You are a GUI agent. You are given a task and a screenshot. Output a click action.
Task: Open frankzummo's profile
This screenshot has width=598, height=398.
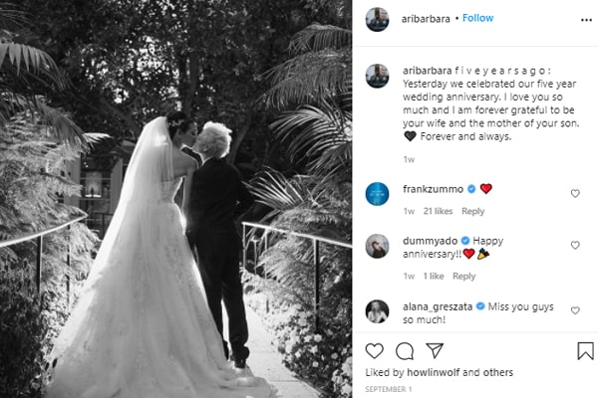433,189
